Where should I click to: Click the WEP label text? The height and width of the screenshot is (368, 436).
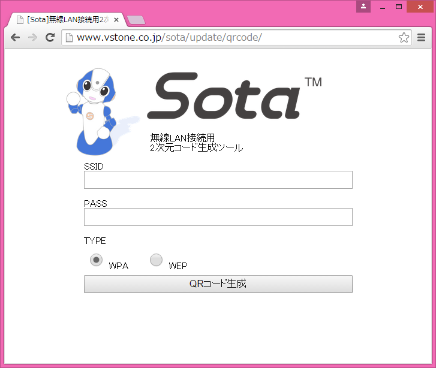(178, 266)
